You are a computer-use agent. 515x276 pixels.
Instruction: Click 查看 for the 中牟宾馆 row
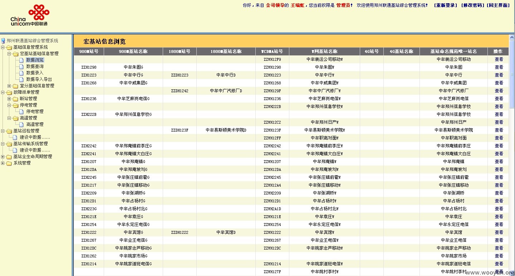point(499,232)
